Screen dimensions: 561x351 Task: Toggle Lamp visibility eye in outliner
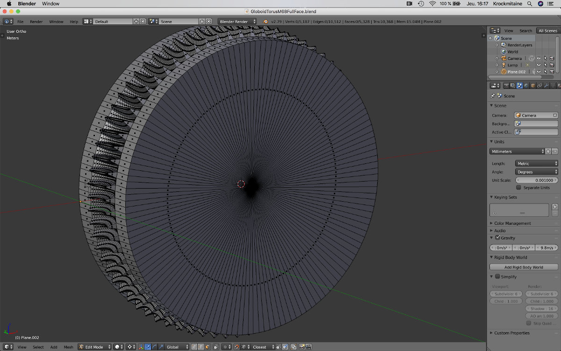point(539,65)
